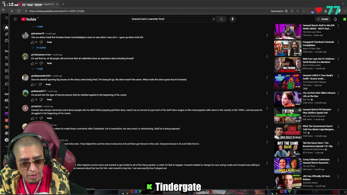
Task: Click the Create button
Action: point(323,19)
